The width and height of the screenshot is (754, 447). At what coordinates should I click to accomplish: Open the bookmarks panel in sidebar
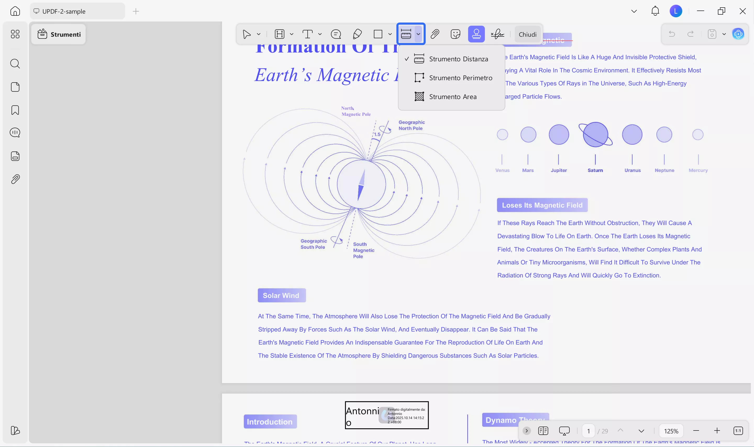(15, 110)
